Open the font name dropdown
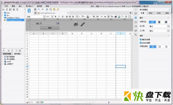This screenshot has height=105, width=173. tap(44, 17)
